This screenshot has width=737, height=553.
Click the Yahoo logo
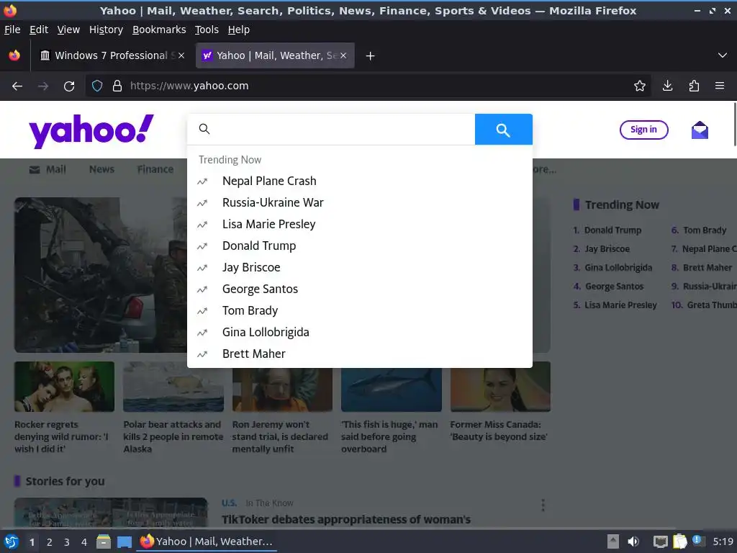[x=91, y=131]
